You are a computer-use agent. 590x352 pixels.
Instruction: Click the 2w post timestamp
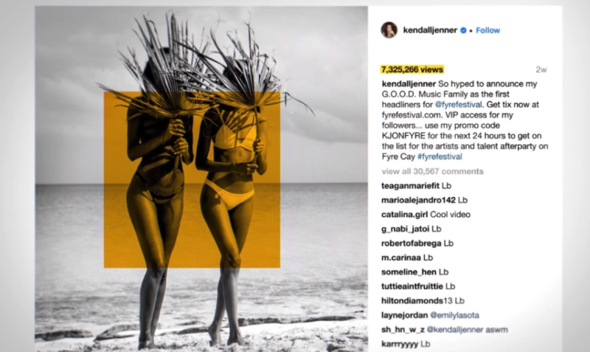point(541,69)
